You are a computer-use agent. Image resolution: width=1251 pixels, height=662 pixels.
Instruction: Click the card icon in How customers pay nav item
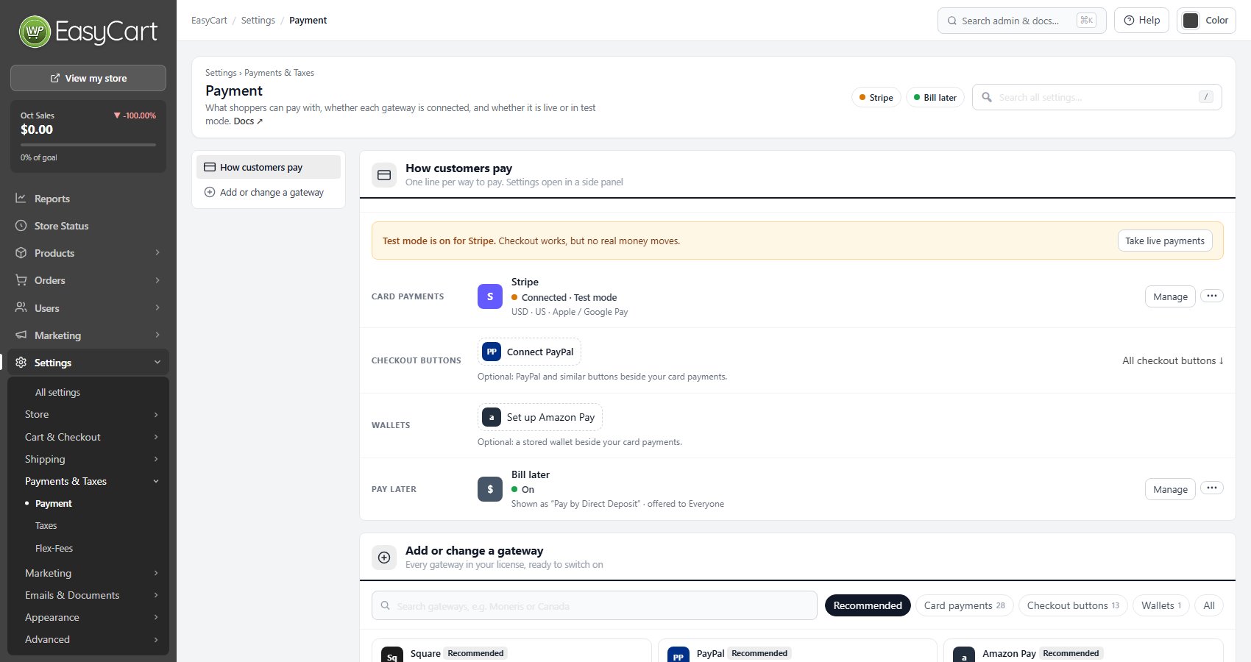tap(210, 167)
